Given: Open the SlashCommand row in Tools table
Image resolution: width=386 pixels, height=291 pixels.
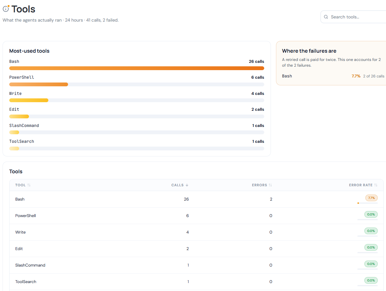Looking at the screenshot, I should point(196,265).
